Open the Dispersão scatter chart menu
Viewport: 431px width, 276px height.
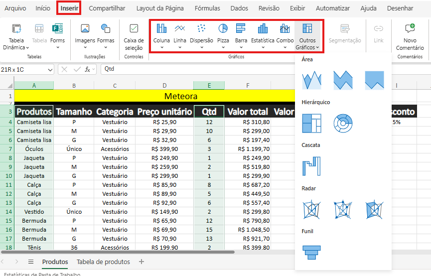[x=201, y=36]
